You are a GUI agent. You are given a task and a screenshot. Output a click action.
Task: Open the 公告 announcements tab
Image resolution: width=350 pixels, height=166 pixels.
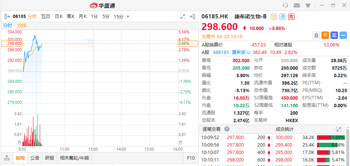tap(35, 158)
